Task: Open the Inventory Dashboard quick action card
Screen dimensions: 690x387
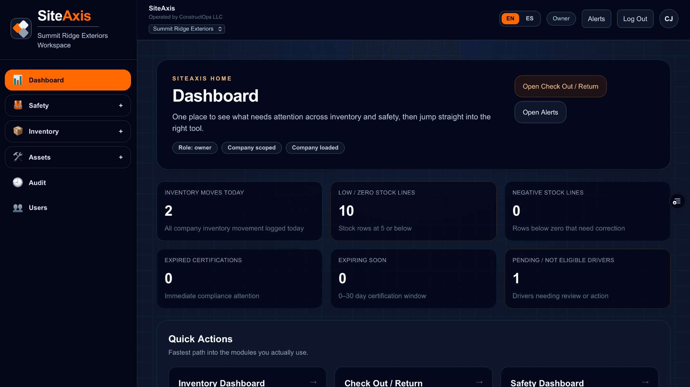Action: 247,377
